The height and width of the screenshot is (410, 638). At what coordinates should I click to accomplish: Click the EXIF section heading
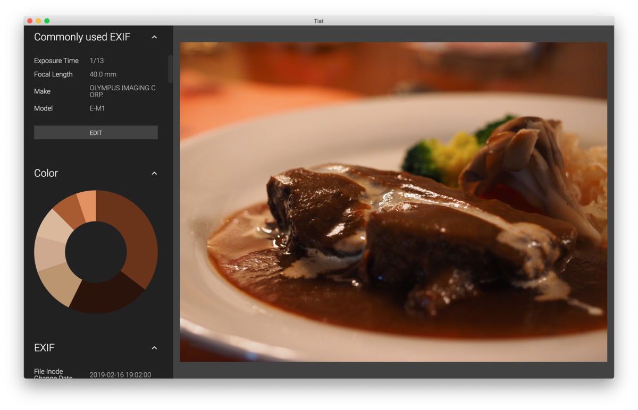(x=44, y=348)
